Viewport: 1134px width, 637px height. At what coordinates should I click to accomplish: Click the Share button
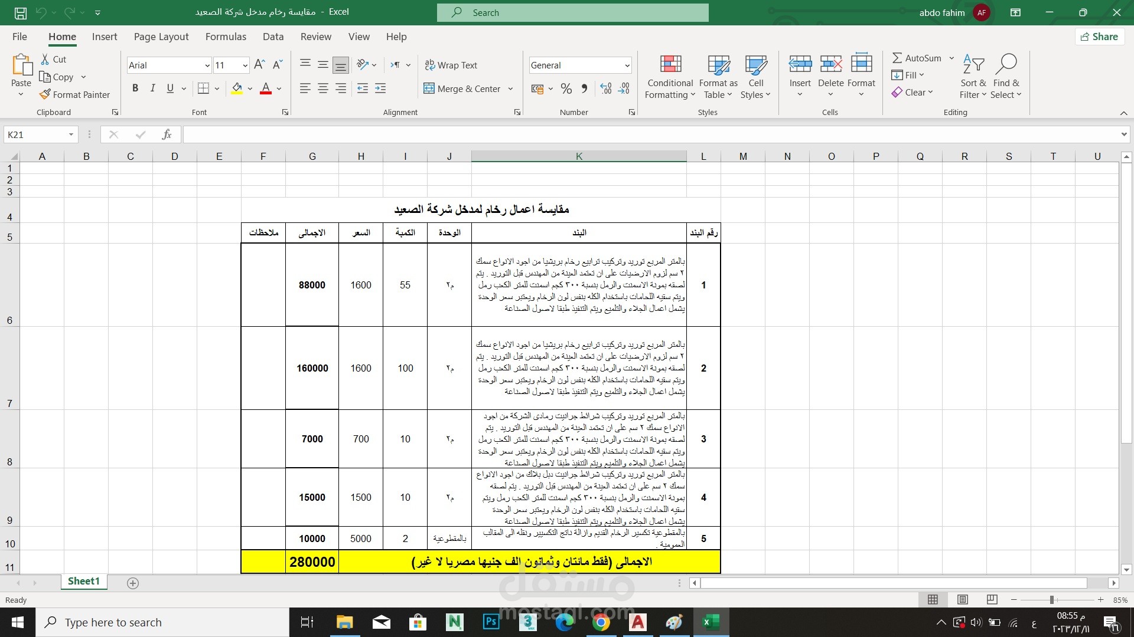(x=1099, y=37)
